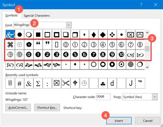Screen dimensions: 163x127
Task: Select the large black diamond symbol
Action: [103, 34]
